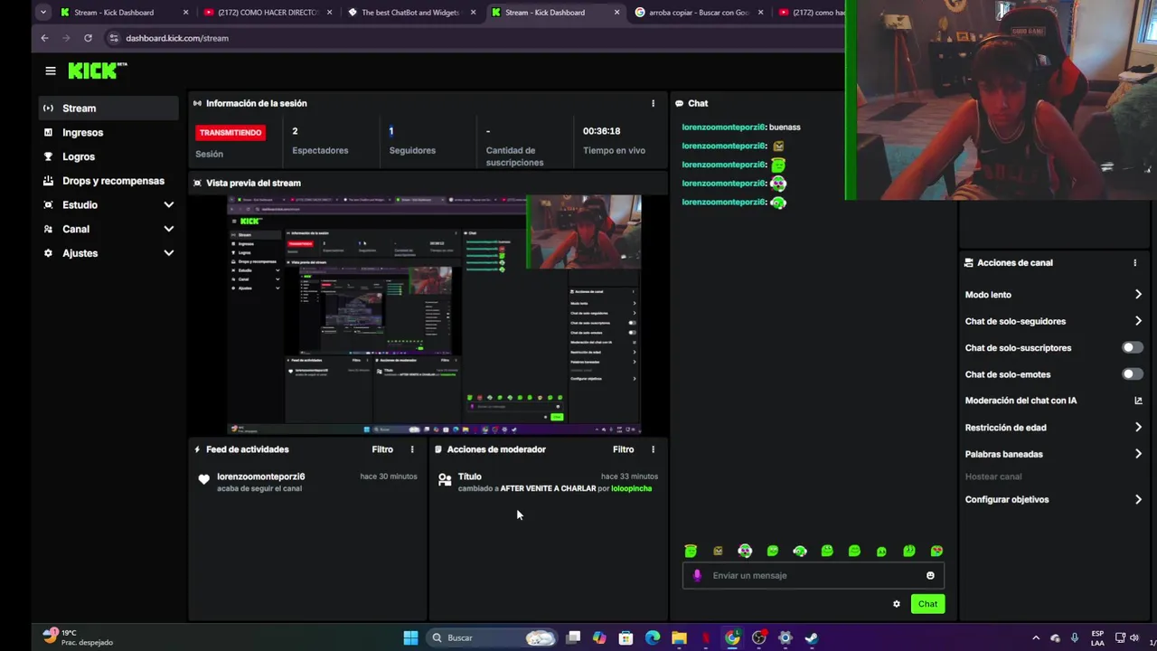Toggle Chat de solo-suscriptores switch
Screen dimensions: 1157x651
(x=1132, y=347)
